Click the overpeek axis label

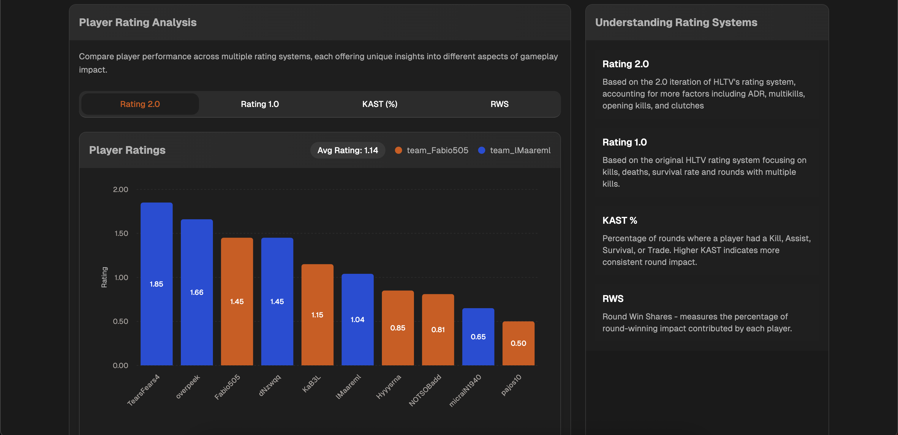coord(188,386)
